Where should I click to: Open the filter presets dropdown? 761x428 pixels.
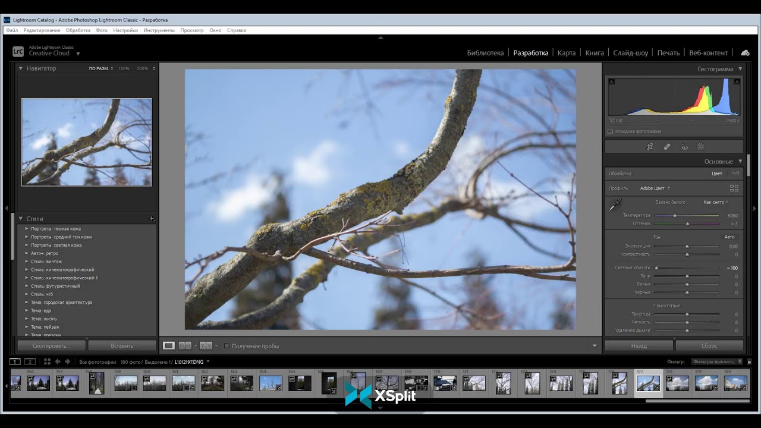[717, 361]
